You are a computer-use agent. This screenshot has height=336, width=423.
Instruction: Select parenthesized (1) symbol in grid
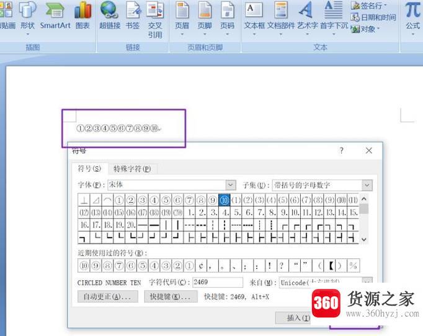(x=236, y=200)
